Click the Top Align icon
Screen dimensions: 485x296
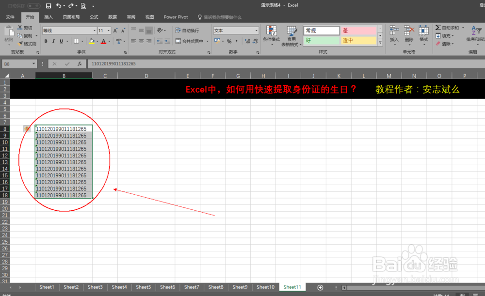pos(133,30)
